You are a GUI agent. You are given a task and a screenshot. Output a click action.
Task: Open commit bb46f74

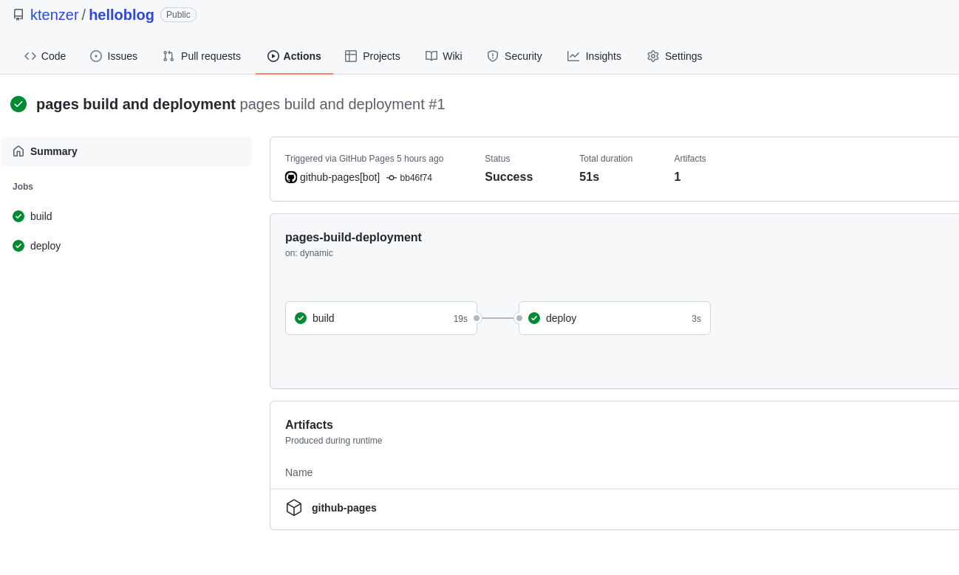tap(416, 178)
